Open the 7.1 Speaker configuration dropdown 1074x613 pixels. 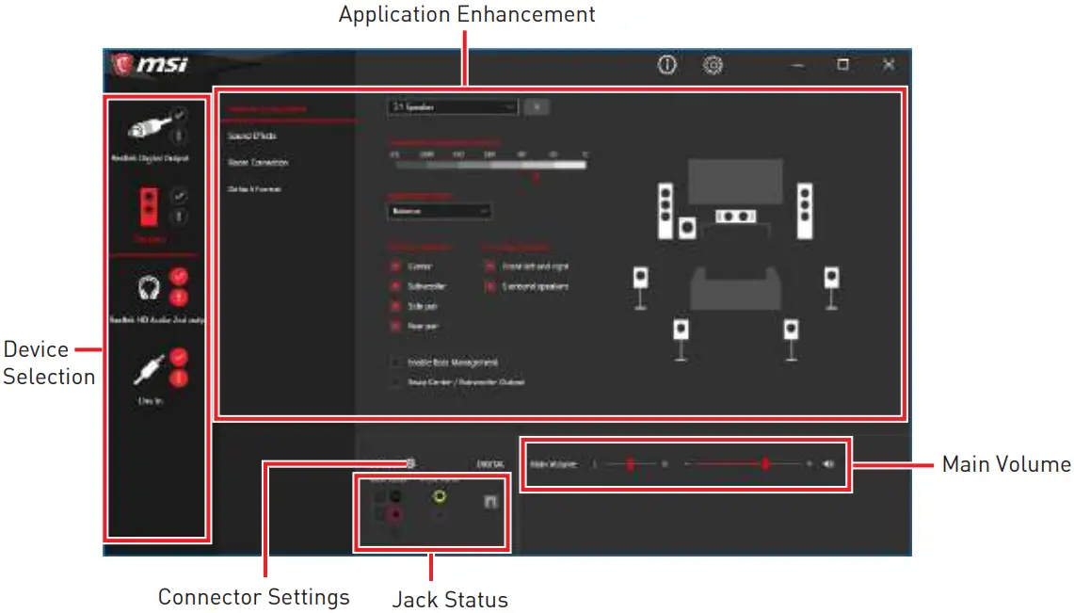453,106
